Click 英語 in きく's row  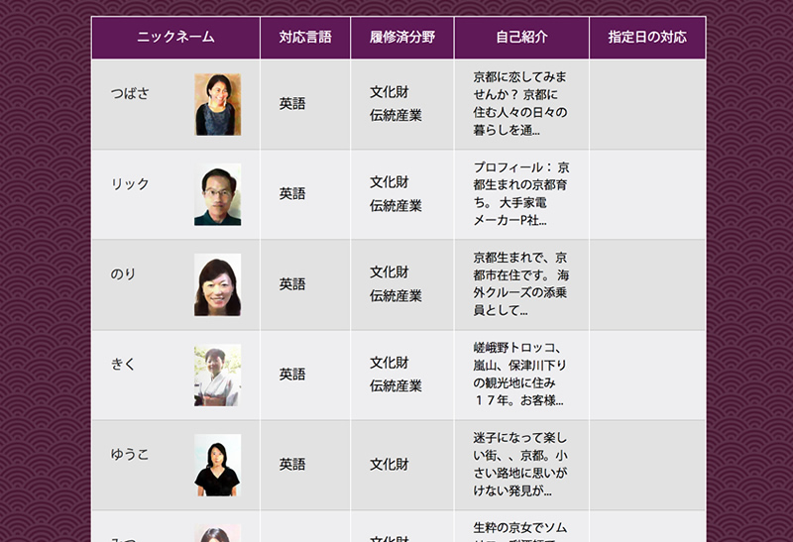(292, 375)
